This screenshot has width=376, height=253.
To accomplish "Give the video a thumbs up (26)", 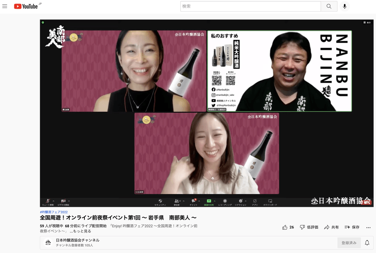I will coord(284,227).
